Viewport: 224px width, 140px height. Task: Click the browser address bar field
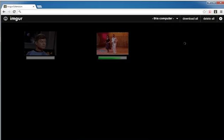(112, 12)
